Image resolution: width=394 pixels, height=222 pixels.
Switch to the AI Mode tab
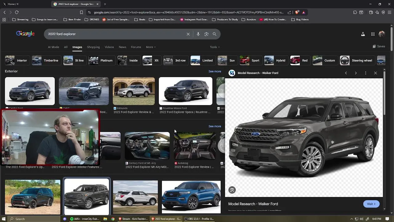[53, 47]
